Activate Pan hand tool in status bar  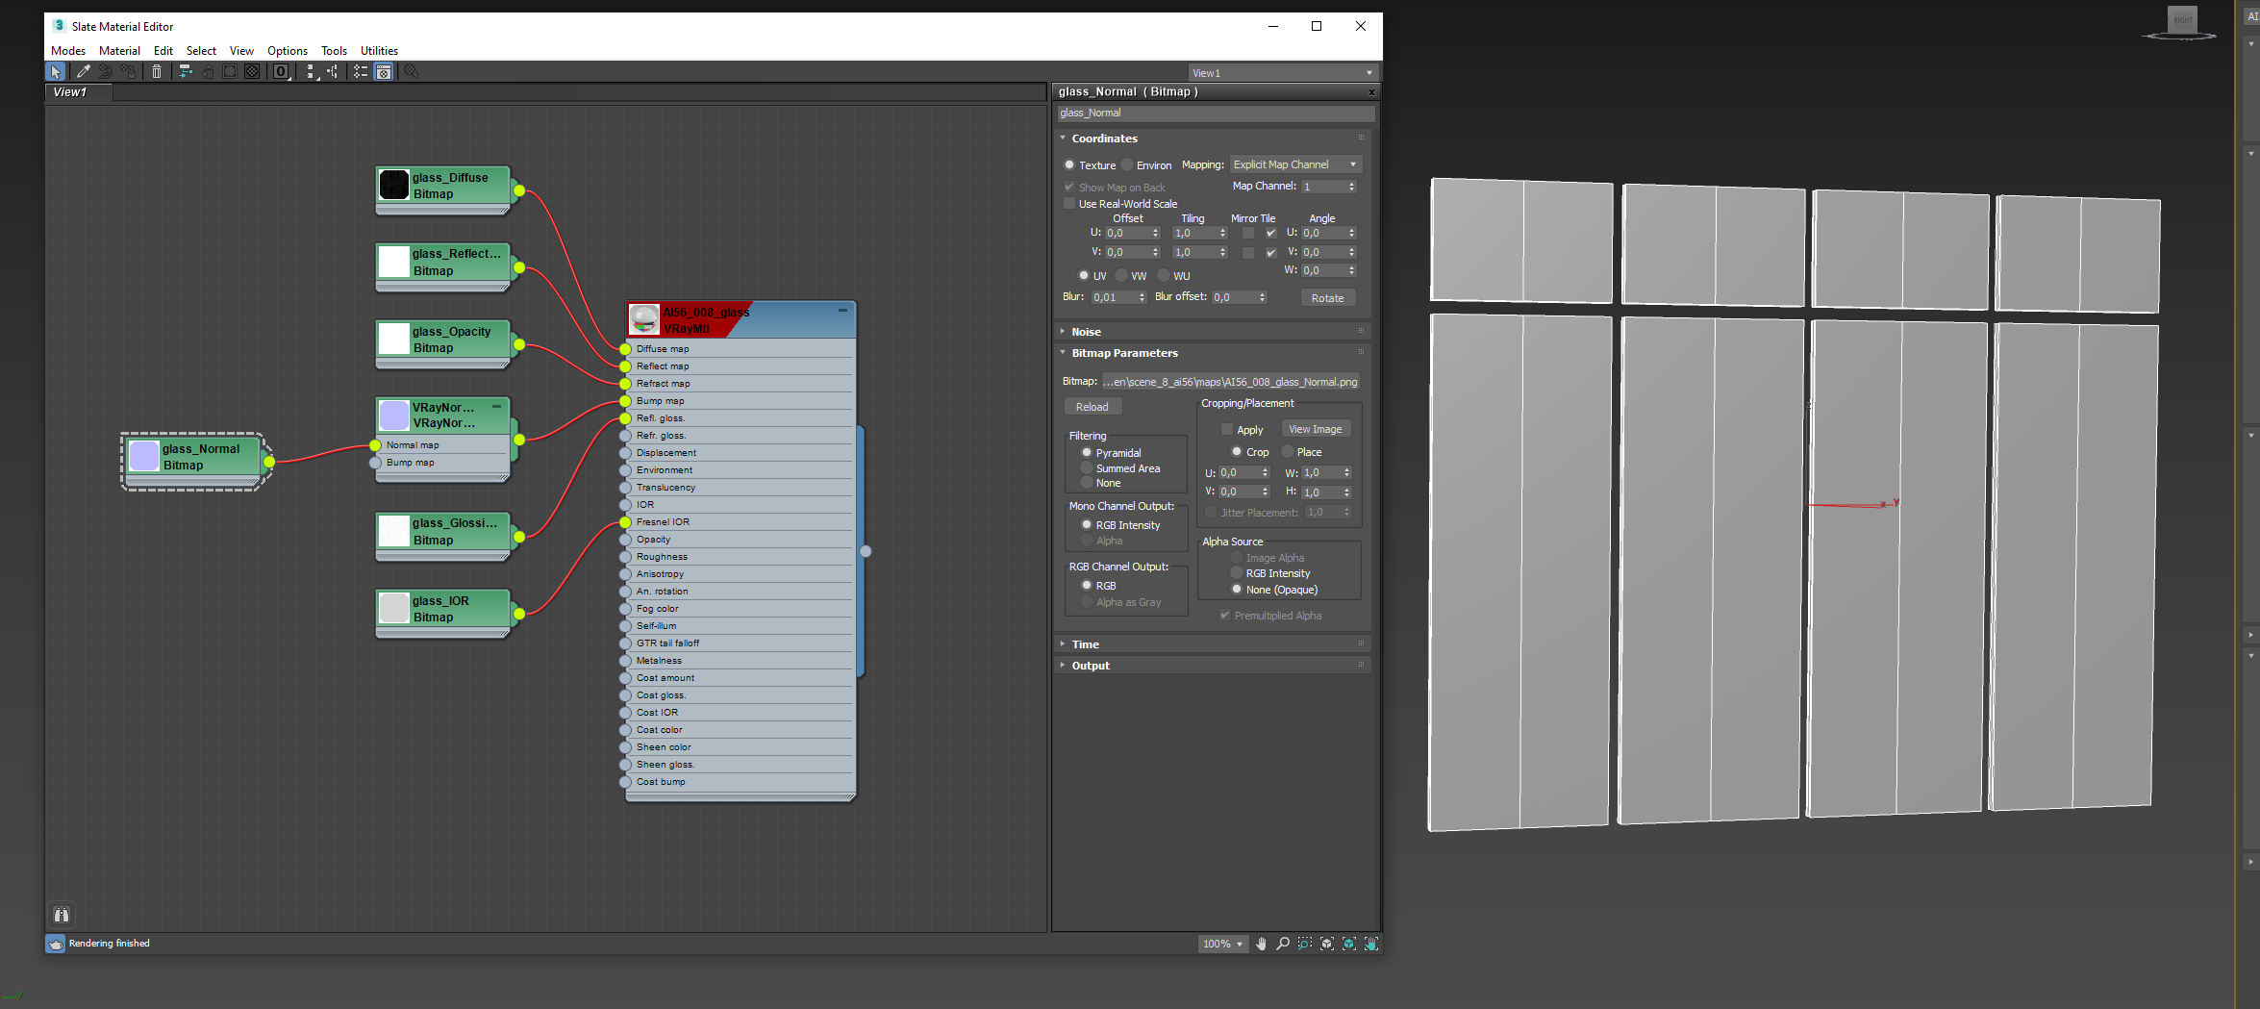pyautogui.click(x=1261, y=944)
